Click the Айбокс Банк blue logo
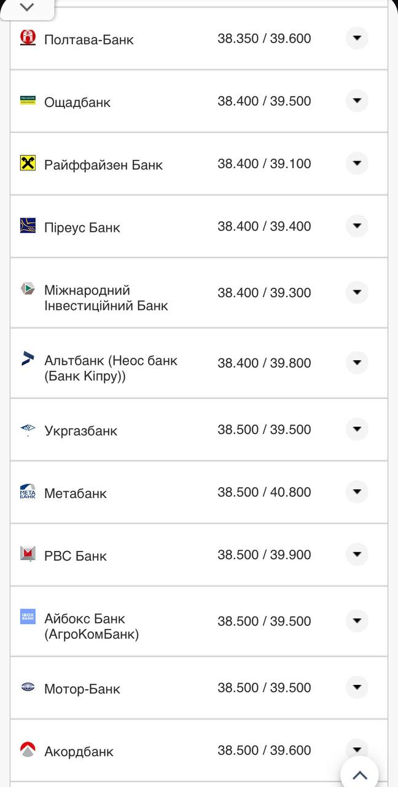This screenshot has height=787, width=398. 28,617
